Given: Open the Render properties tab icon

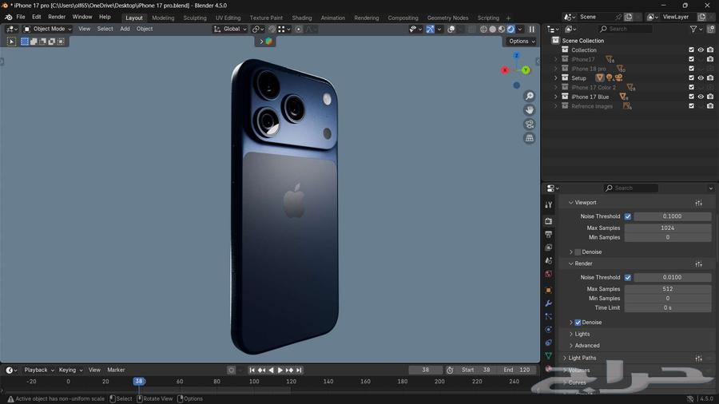Looking at the screenshot, I should [x=548, y=221].
